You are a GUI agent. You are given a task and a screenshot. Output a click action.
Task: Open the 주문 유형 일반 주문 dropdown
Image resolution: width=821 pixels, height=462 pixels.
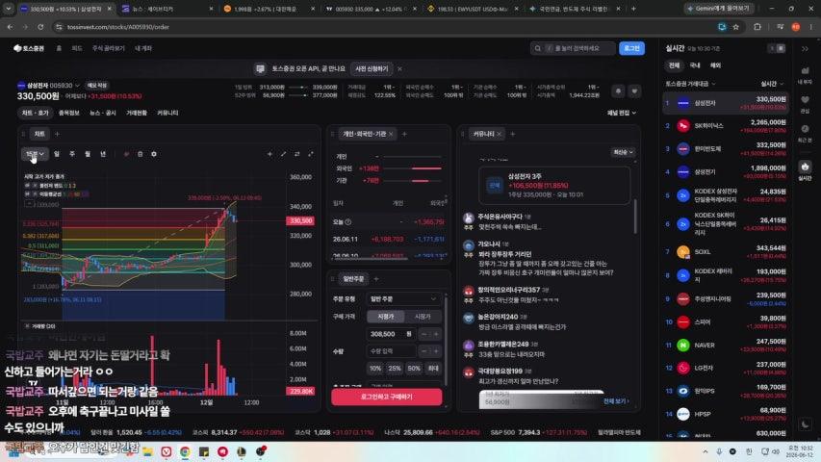tap(403, 299)
